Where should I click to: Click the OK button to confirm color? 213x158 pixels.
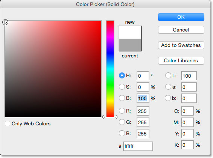click(x=181, y=17)
